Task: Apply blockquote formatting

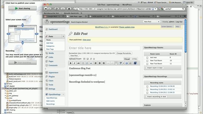Action: 91,63
